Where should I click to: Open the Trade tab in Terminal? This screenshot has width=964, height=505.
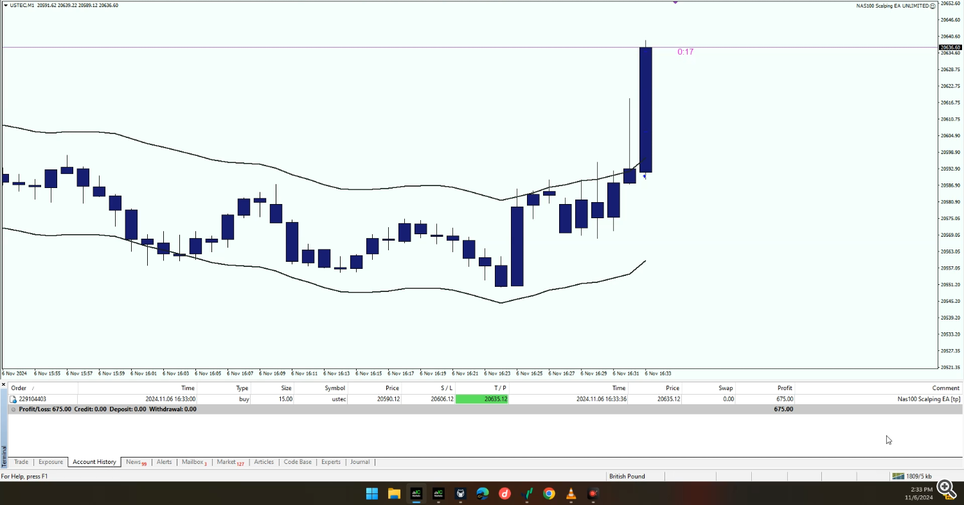coord(21,462)
